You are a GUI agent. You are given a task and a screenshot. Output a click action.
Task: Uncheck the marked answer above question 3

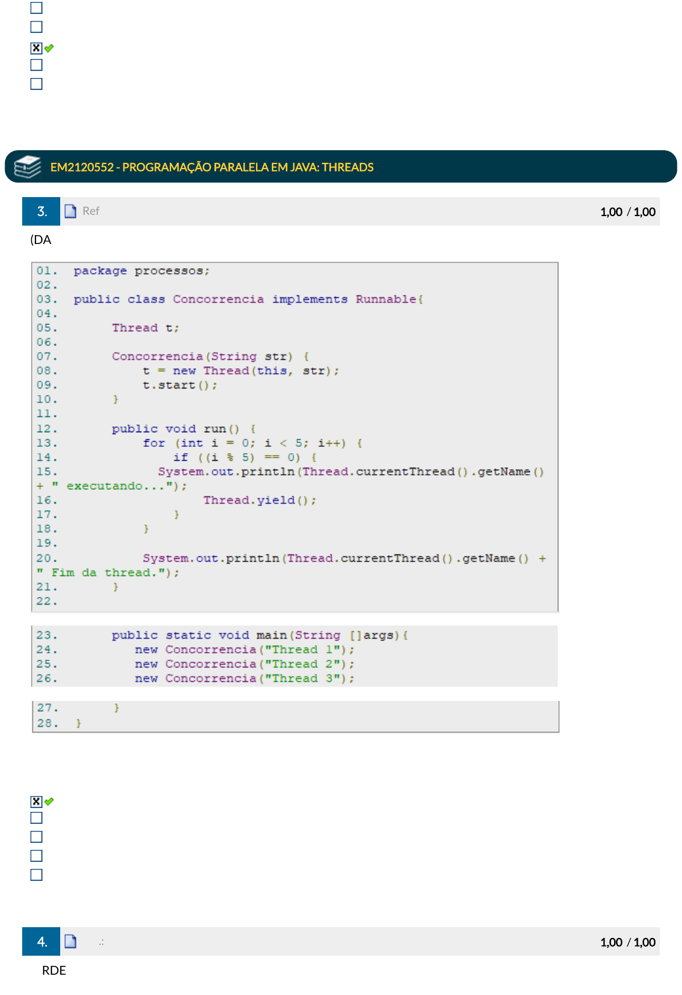point(37,48)
